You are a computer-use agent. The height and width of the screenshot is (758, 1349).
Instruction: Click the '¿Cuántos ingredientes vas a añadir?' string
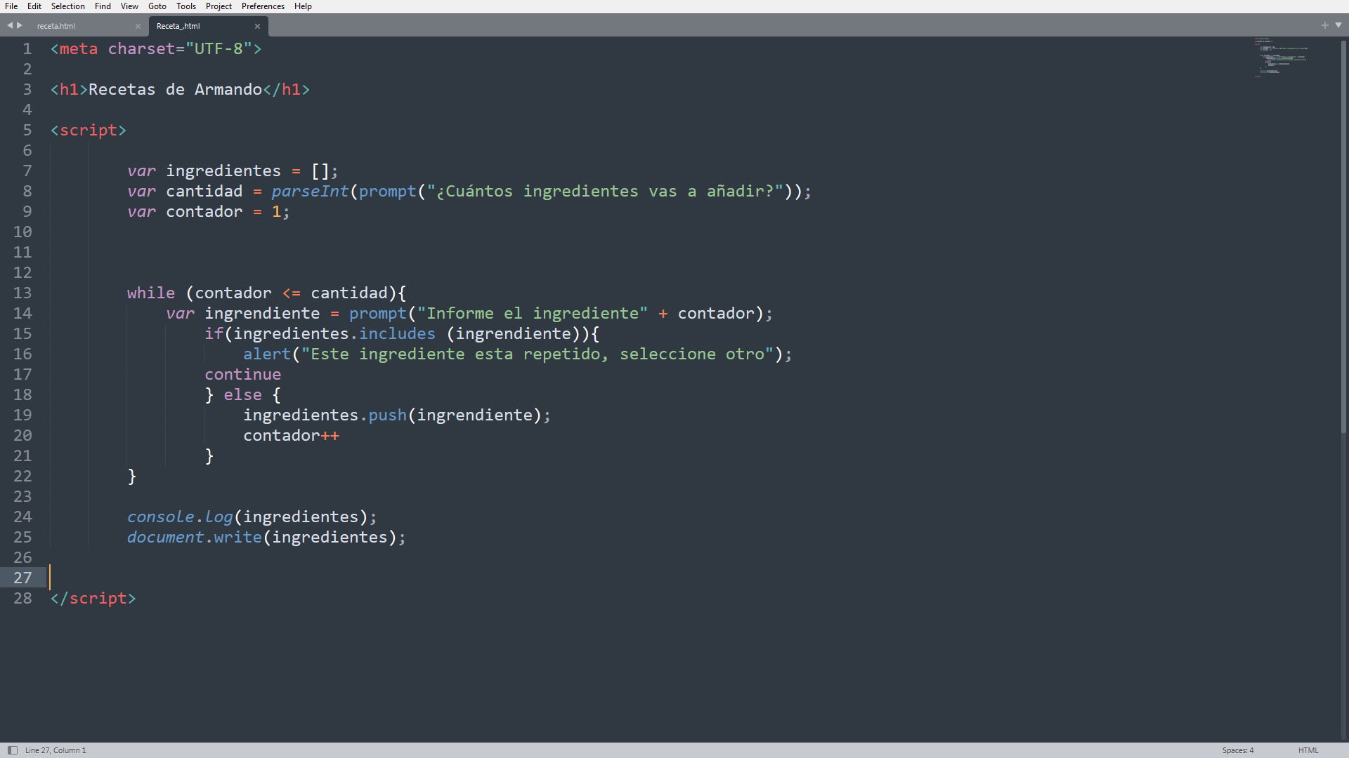point(605,191)
